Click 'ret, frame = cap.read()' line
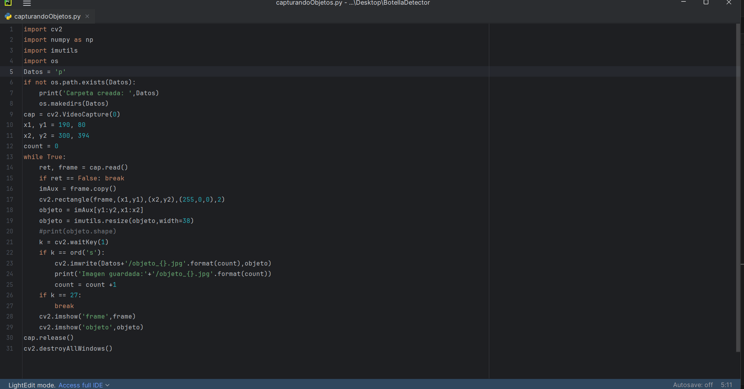 [83, 167]
